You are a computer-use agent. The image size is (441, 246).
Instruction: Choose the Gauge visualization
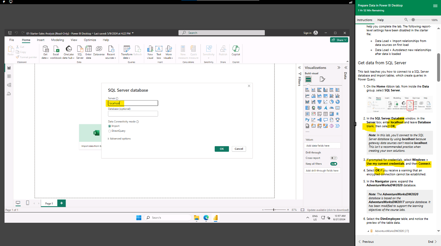tap(331, 108)
